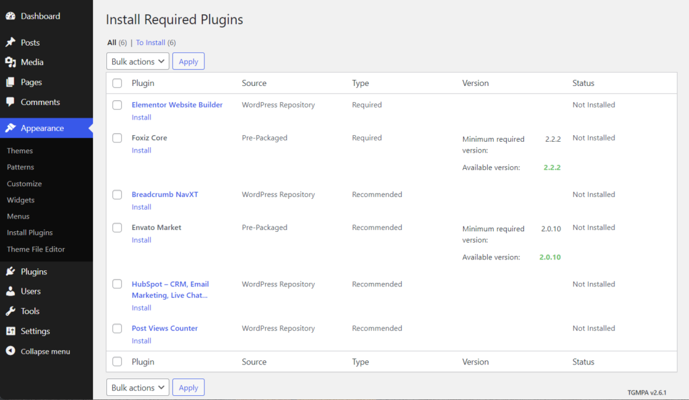This screenshot has width=689, height=400.
Task: Click the top Apply button
Action: point(188,61)
